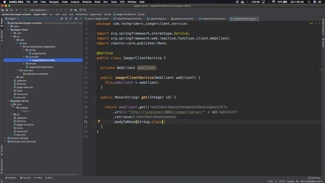Viewport: 325px width, 183px height.
Task: Open the VCS menu
Action: pyautogui.click(x=122, y=2)
